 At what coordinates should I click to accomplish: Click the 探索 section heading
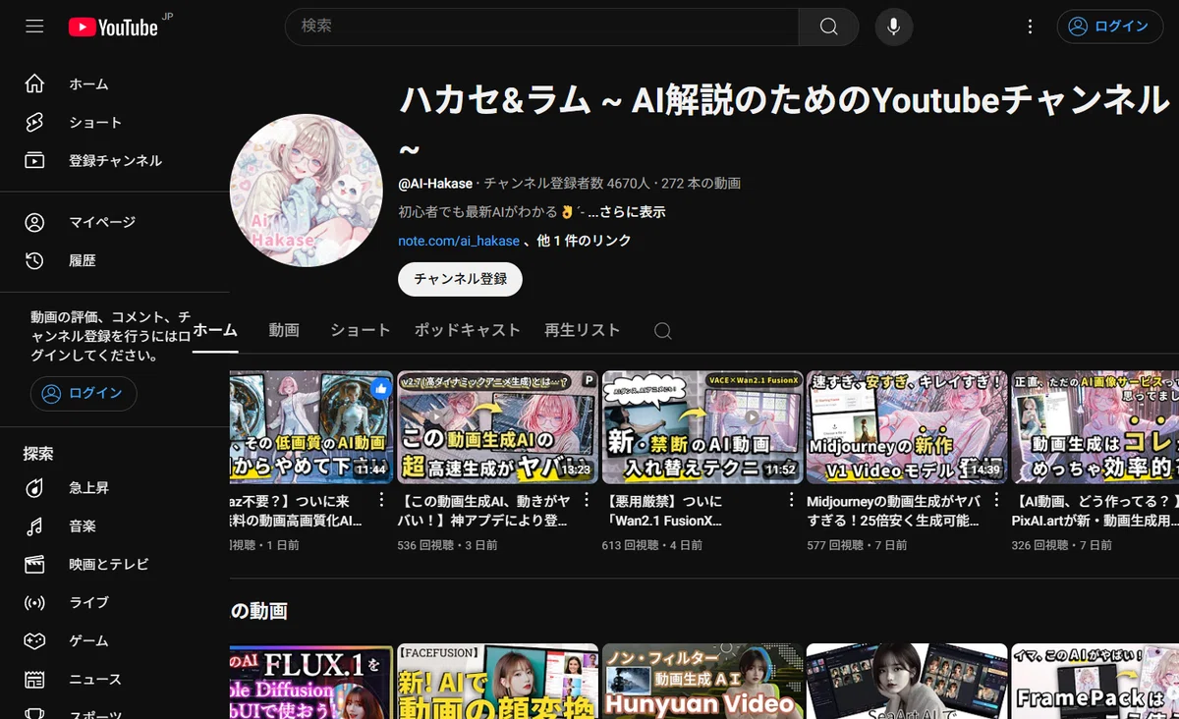38,454
